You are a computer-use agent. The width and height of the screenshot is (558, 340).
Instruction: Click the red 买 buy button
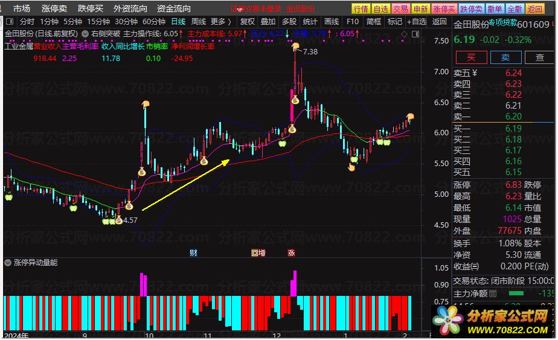coord(471,58)
